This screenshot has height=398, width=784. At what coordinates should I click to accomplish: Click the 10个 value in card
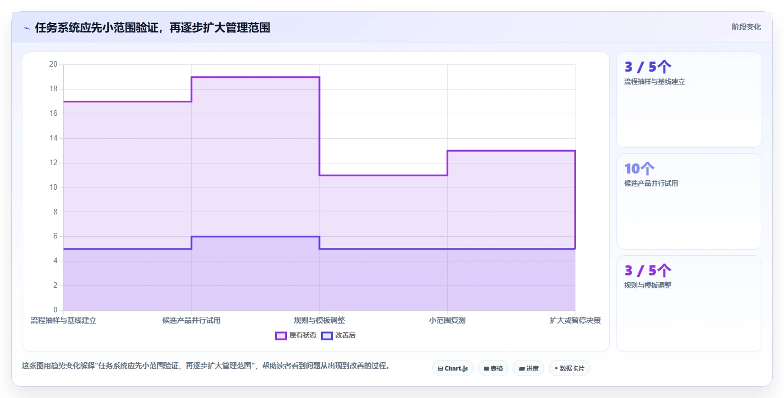pos(639,168)
